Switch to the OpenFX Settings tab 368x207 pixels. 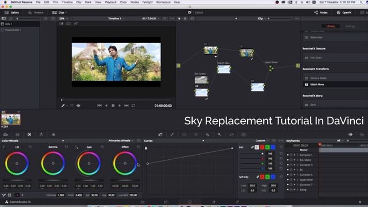[x=350, y=26]
